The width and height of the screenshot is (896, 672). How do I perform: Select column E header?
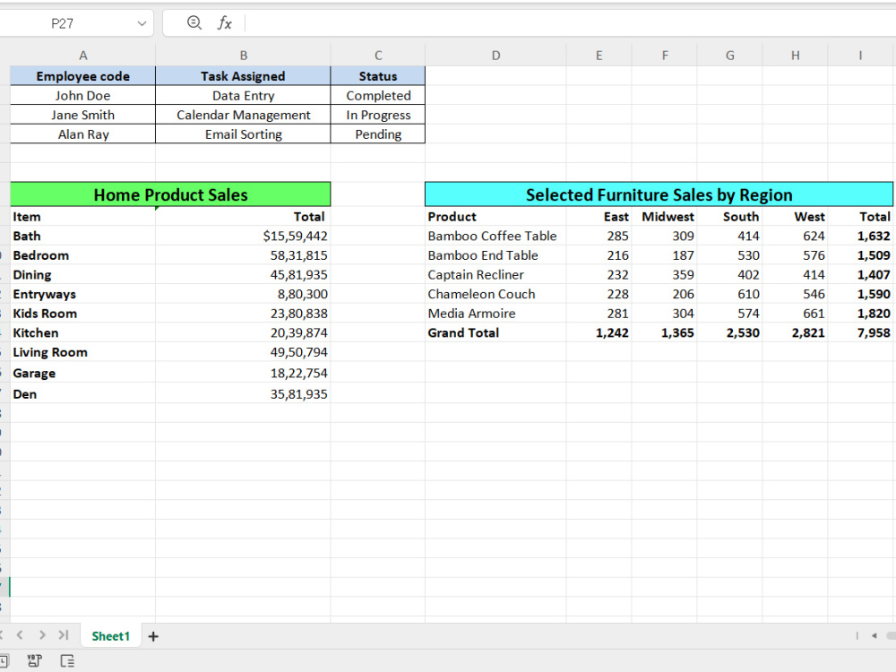[x=599, y=56]
